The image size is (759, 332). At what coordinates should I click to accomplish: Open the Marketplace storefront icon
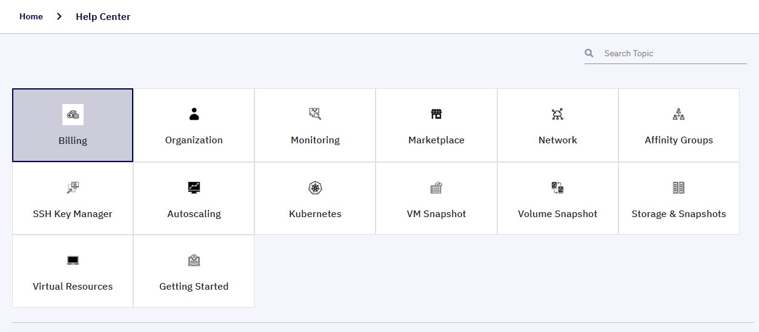click(x=436, y=114)
